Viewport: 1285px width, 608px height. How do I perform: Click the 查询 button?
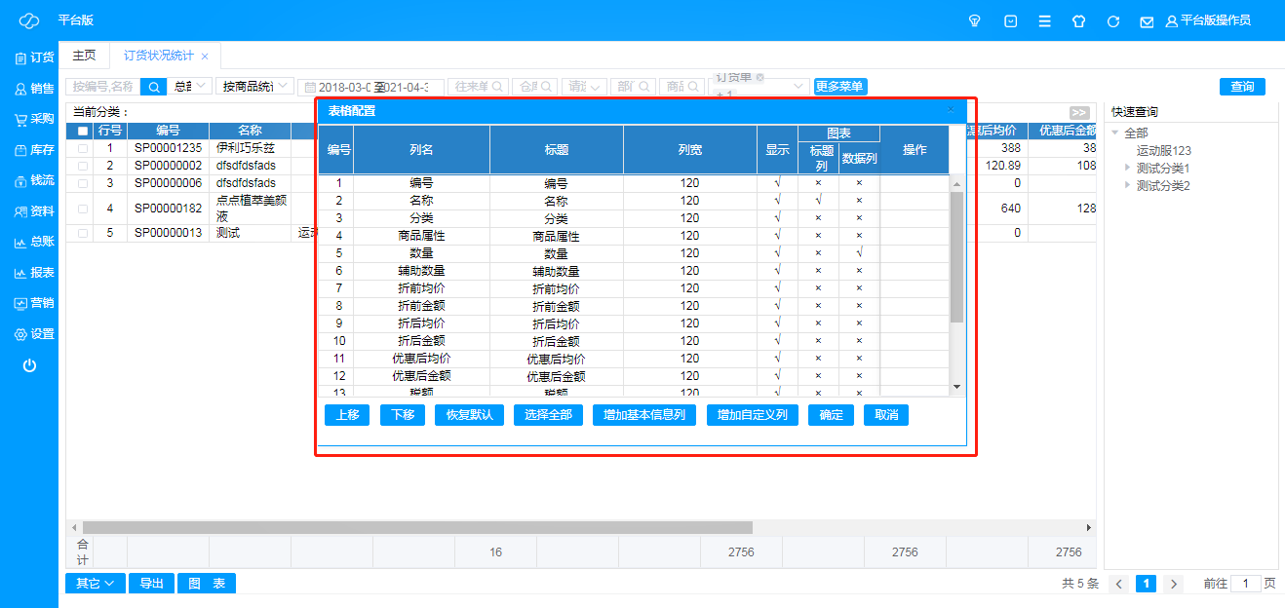pyautogui.click(x=1242, y=87)
